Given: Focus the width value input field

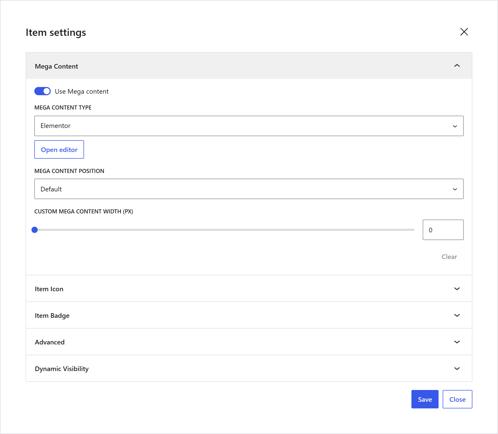Looking at the screenshot, I should point(443,230).
